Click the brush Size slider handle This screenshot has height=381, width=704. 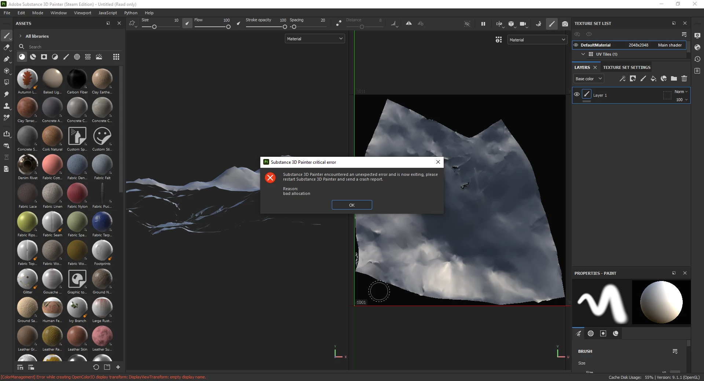pos(154,27)
